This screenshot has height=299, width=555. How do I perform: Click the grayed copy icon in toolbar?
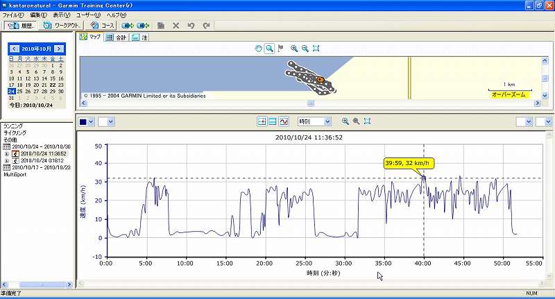pos(161,26)
